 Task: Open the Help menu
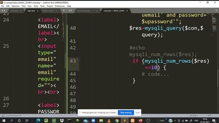pos(69,6)
